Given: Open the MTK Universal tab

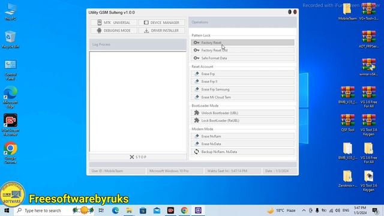Looking at the screenshot, I should (114, 23).
